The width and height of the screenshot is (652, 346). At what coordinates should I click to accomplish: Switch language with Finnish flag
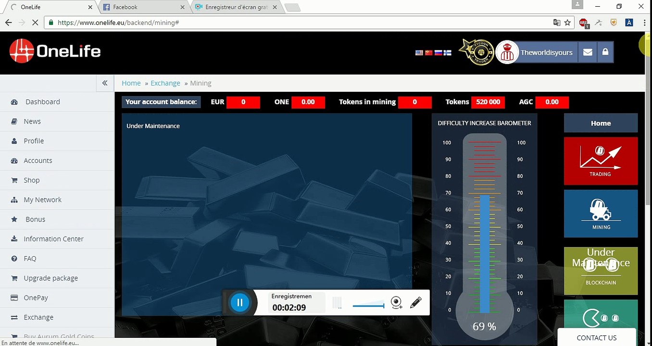pos(448,53)
